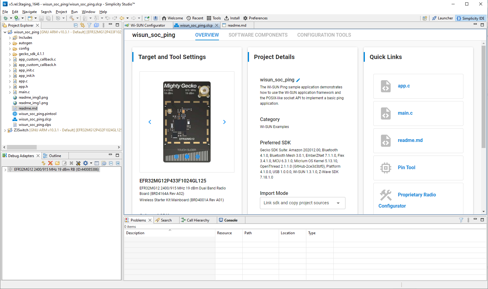Open the Navigate menu
This screenshot has width=488, height=289.
(29, 11)
